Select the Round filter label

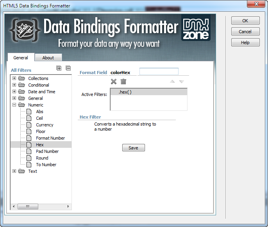click(42, 158)
